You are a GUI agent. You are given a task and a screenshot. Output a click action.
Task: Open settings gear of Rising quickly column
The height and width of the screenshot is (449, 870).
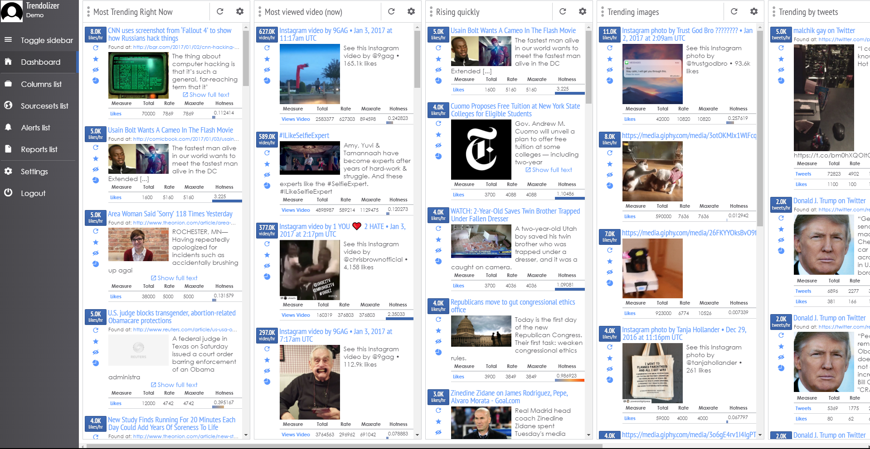coord(583,11)
